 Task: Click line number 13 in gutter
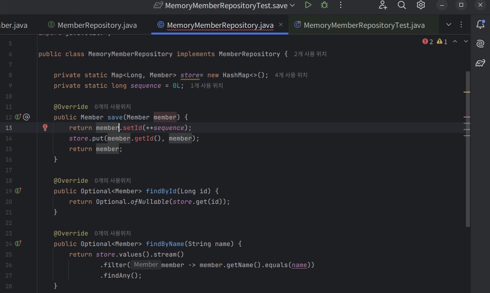(x=9, y=128)
